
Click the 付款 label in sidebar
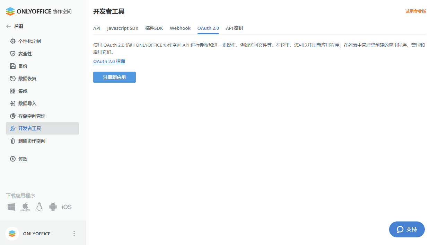coord(23,159)
